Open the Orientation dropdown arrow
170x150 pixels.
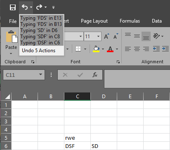(163, 36)
